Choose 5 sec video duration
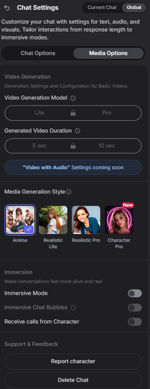Image resolution: width=150 pixels, height=389 pixels. click(39, 146)
